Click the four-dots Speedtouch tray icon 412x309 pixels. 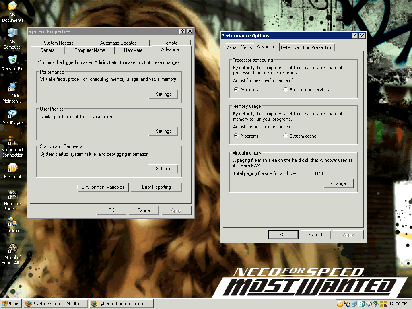(x=383, y=304)
